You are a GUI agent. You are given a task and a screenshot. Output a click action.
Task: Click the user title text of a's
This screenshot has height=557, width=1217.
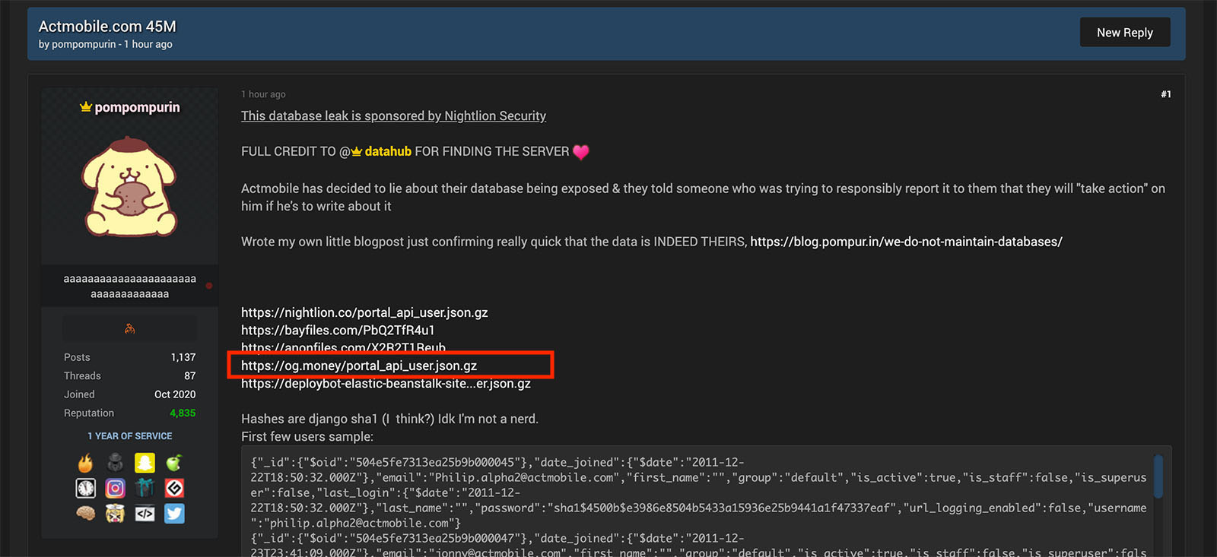pos(129,286)
